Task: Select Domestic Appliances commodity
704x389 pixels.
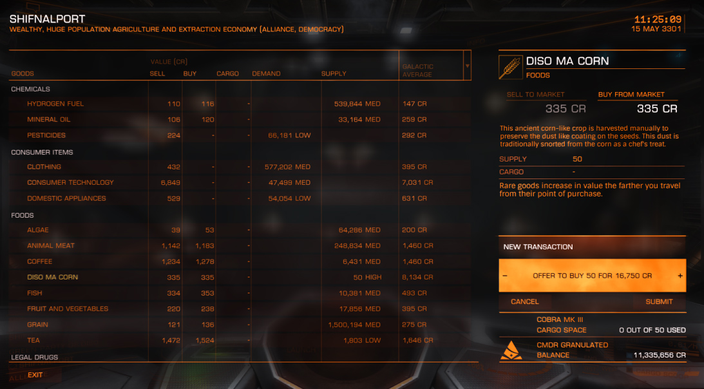Action: click(240, 198)
